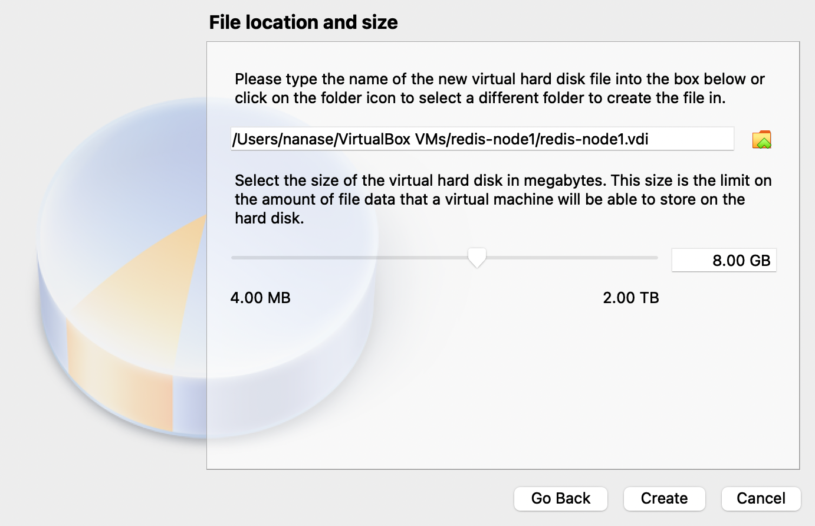Click the File location and size heading
This screenshot has width=815, height=526.
tap(304, 22)
